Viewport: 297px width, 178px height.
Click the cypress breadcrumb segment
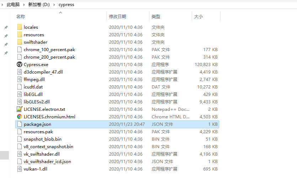[66, 5]
